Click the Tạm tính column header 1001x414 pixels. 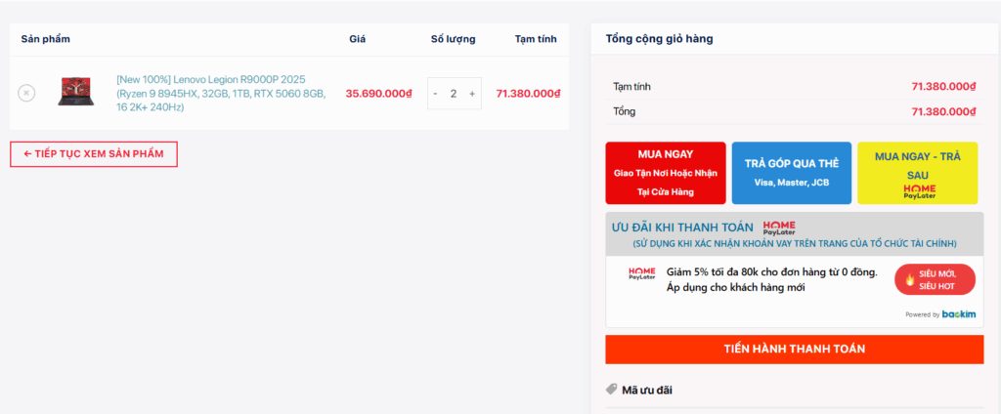[x=536, y=39]
